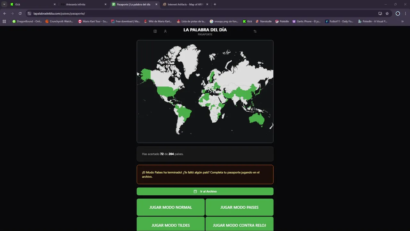Open the stats panel icon in page header
Image resolution: width=410 pixels, height=231 pixels.
(x=155, y=31)
